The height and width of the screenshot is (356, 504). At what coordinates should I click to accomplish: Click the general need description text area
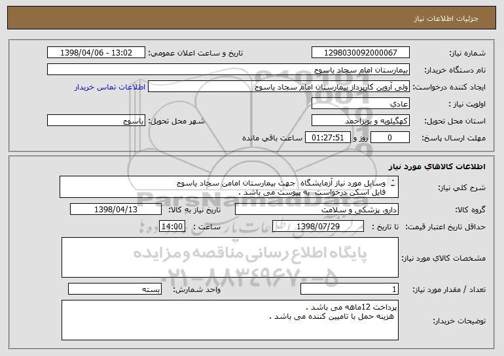229,187
